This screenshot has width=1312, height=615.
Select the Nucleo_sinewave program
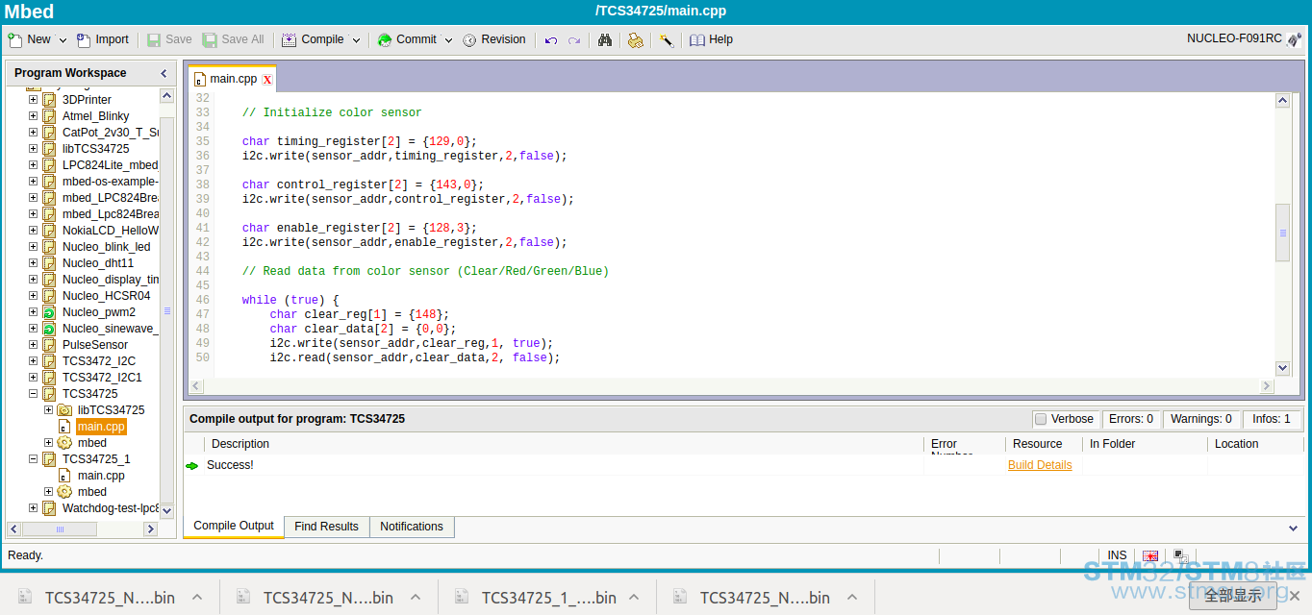[x=110, y=329]
